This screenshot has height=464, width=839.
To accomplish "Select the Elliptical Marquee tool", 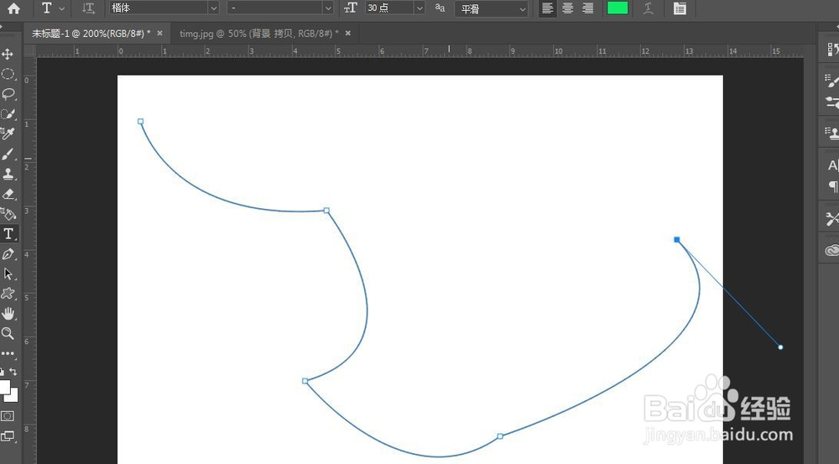I will (8, 74).
